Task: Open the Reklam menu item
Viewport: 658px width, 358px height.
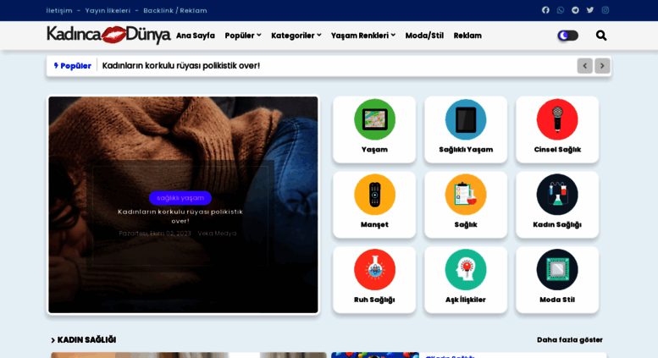Action: click(x=467, y=36)
